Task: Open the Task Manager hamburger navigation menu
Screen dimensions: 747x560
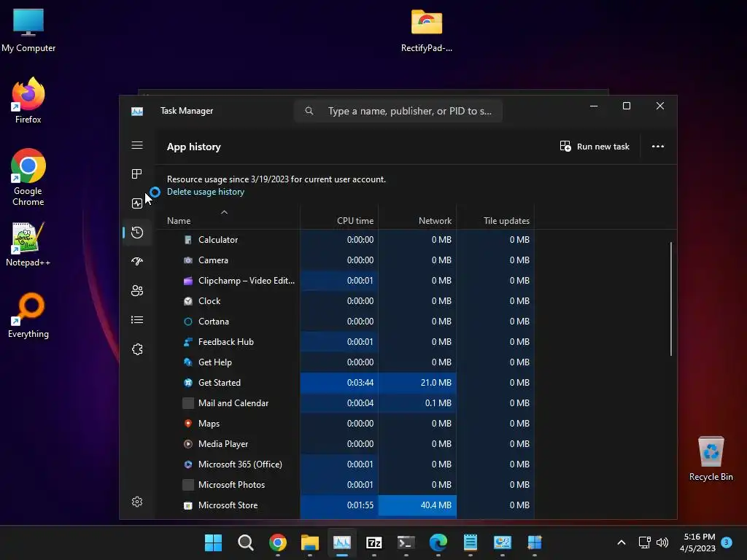Action: point(137,145)
